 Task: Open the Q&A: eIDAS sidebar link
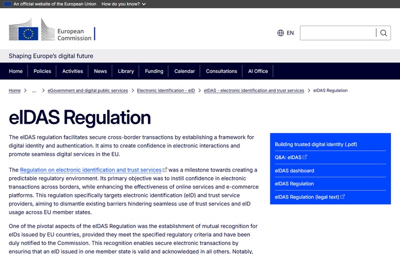288,157
